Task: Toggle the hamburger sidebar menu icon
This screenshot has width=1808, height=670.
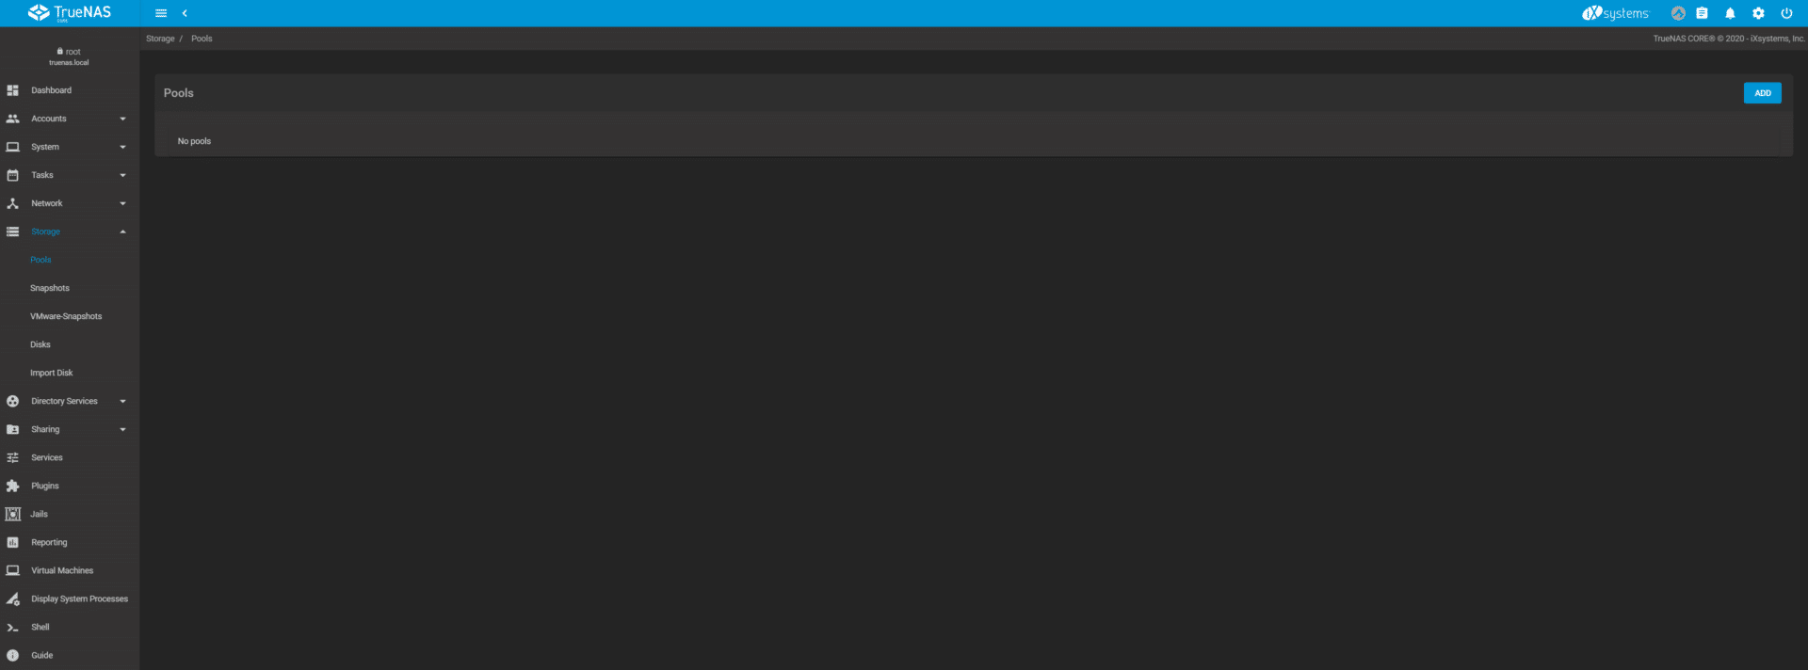Action: (161, 13)
